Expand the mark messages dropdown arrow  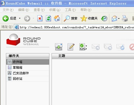pos(86,46)
